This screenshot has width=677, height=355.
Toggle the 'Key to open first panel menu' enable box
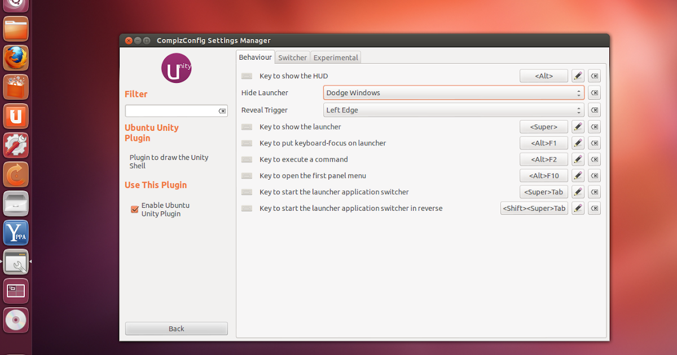[x=247, y=175]
